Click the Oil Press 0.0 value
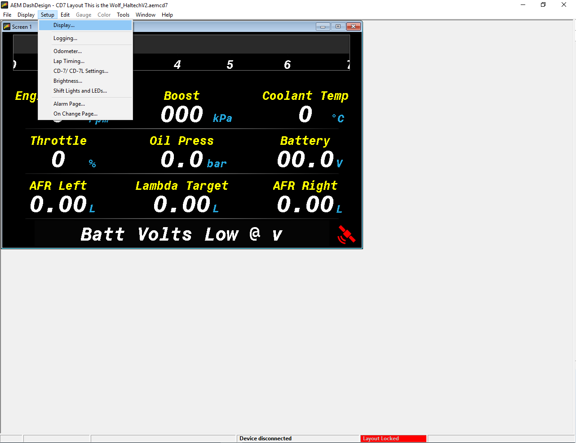 tap(182, 159)
